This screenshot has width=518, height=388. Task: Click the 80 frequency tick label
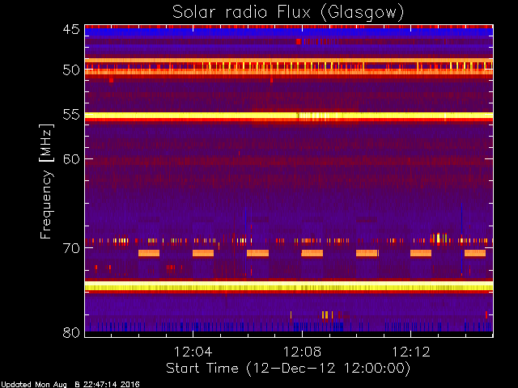point(71,332)
